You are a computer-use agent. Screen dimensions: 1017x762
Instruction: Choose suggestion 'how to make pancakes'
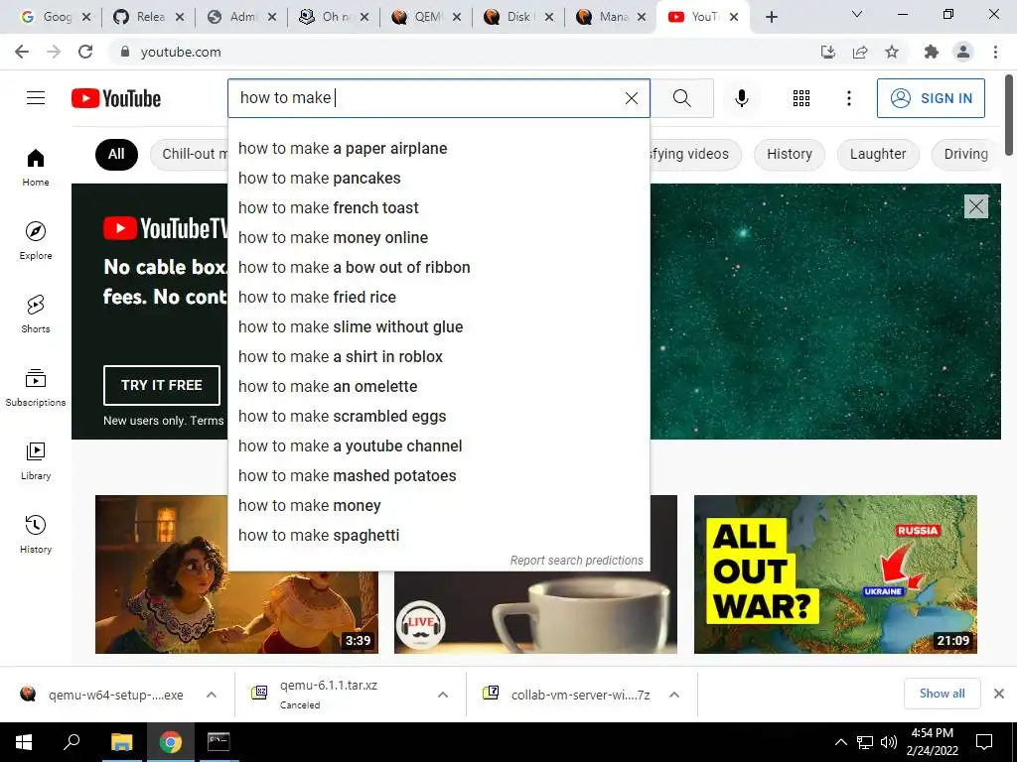[x=438, y=179]
